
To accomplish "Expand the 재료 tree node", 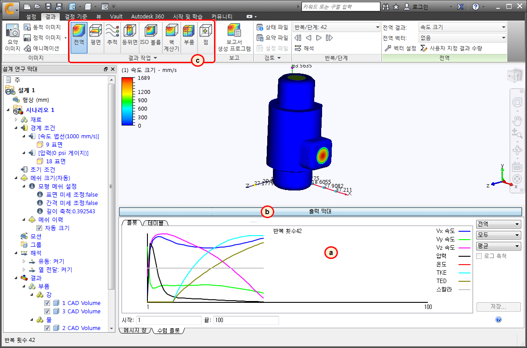I will (x=16, y=120).
